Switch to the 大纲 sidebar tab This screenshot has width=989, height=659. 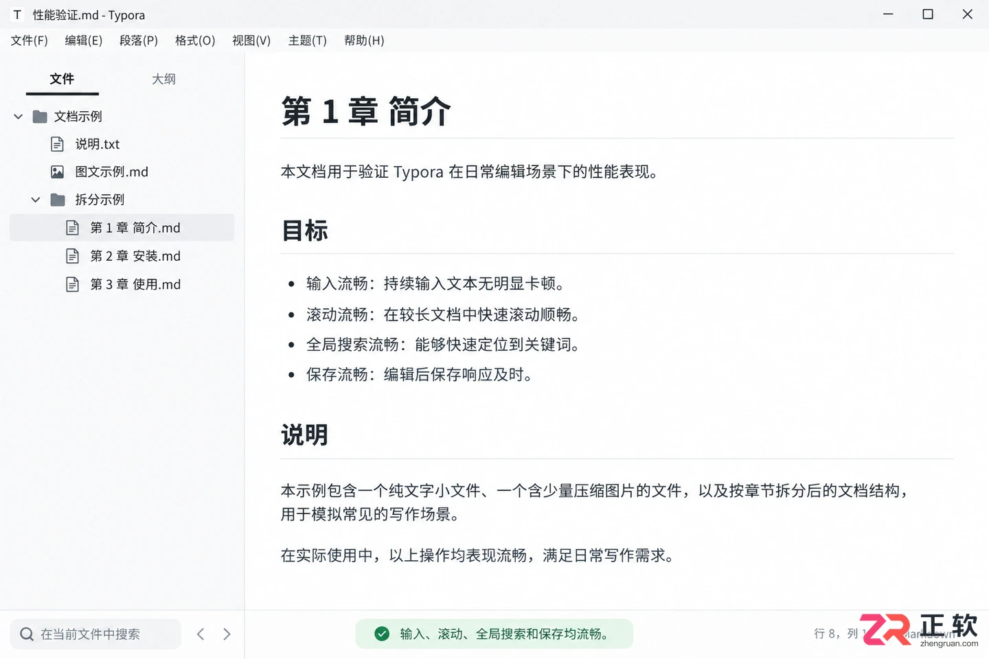pyautogui.click(x=163, y=79)
